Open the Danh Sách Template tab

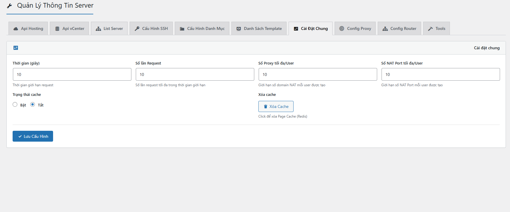pyautogui.click(x=259, y=28)
